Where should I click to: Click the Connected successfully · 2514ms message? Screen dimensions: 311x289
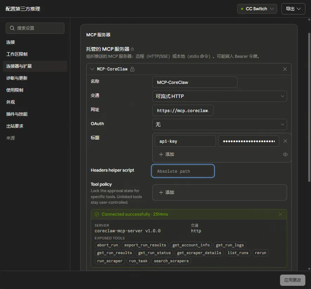tap(135, 214)
